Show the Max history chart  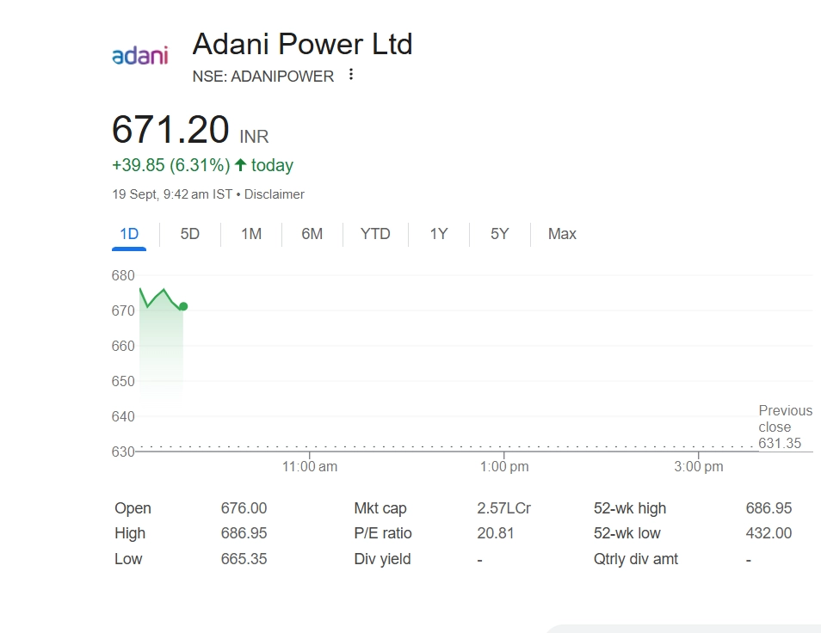tap(562, 234)
